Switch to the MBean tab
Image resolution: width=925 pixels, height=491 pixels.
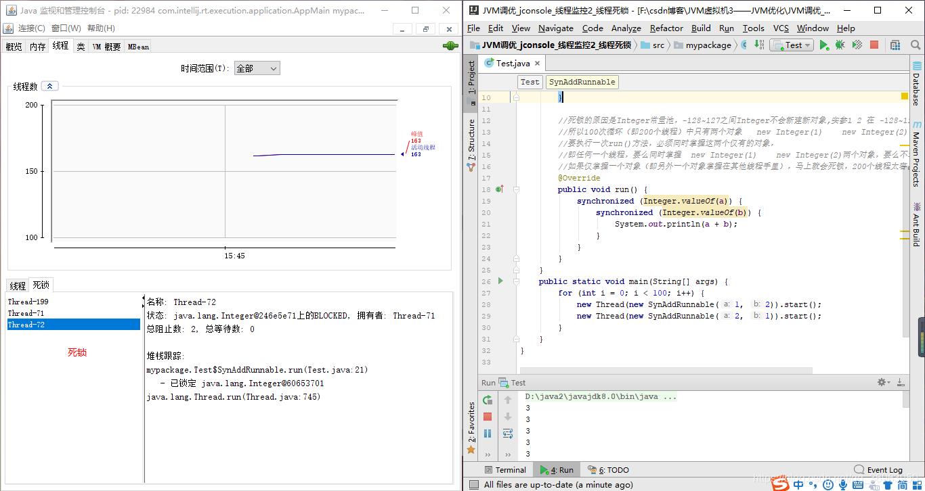(138, 47)
